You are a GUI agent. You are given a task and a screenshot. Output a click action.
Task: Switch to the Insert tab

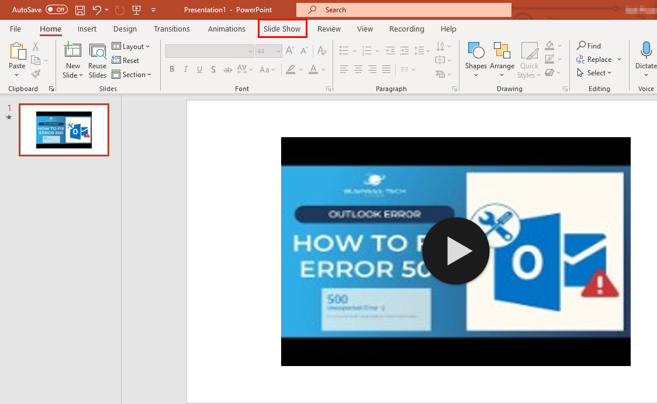tap(87, 29)
